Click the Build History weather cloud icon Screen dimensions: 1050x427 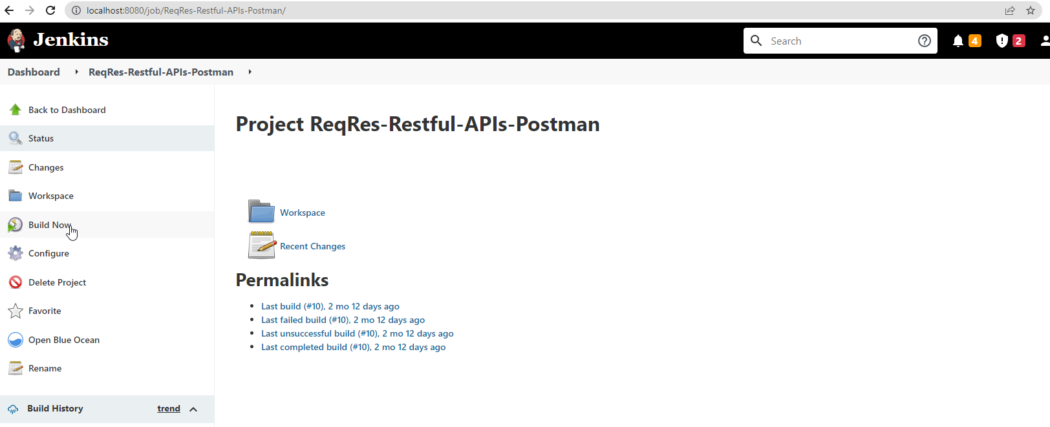13,409
